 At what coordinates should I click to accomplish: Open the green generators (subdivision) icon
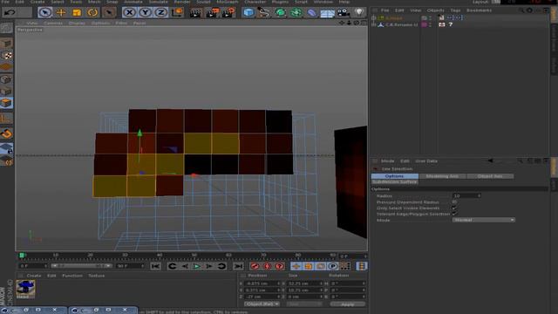point(281,12)
